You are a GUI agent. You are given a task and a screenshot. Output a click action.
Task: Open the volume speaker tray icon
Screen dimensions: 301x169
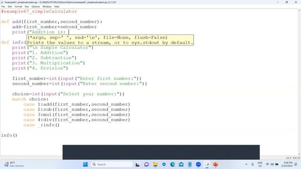click(272, 164)
